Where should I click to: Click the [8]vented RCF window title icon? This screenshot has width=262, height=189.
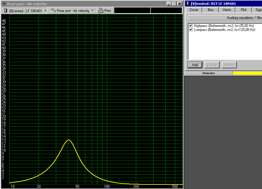point(188,4)
